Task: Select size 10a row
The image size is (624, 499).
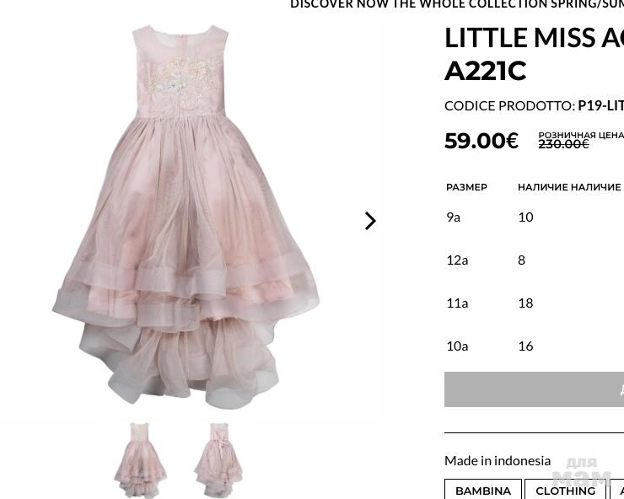Action: (534, 346)
